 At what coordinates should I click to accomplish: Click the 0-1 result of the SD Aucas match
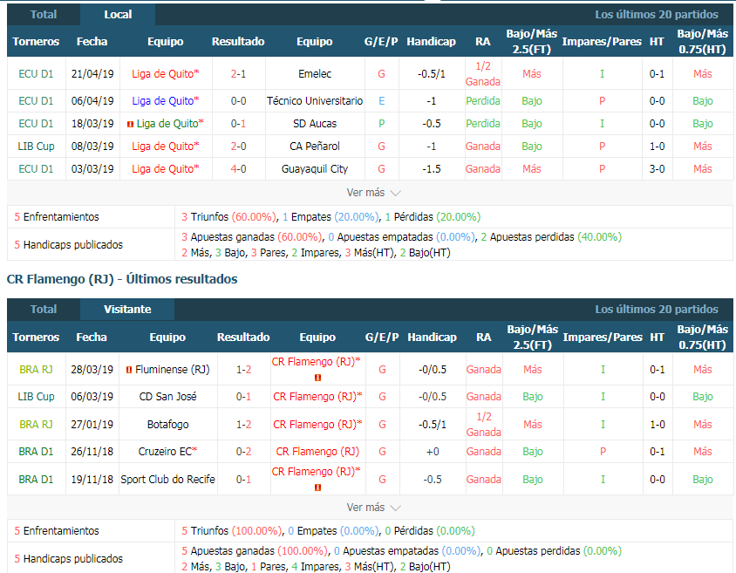click(238, 124)
